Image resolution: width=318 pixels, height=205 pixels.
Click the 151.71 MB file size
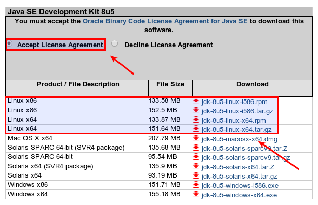click(x=164, y=185)
